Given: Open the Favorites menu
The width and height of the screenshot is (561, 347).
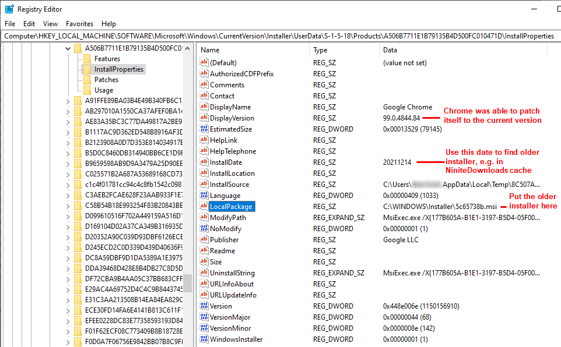Looking at the screenshot, I should pos(79,24).
